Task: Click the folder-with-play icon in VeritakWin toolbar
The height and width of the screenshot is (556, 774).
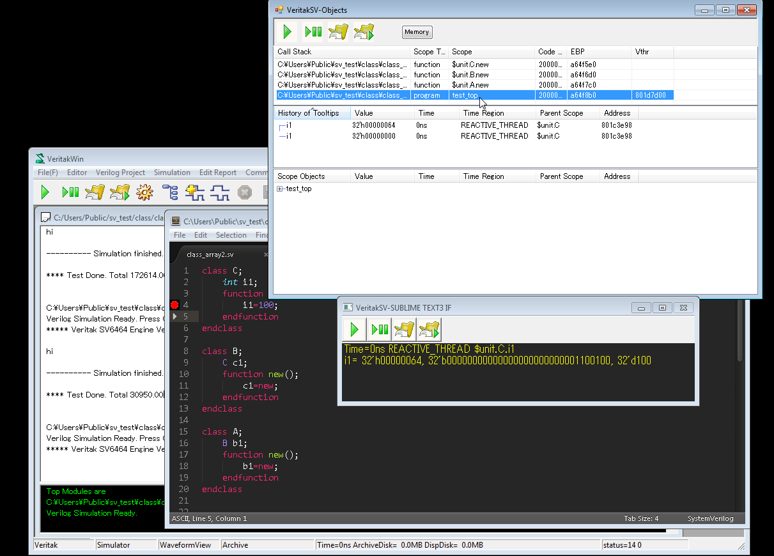Action: click(x=120, y=192)
